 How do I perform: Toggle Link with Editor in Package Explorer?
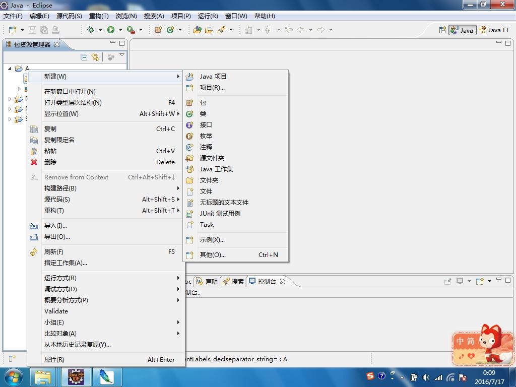click(95, 57)
